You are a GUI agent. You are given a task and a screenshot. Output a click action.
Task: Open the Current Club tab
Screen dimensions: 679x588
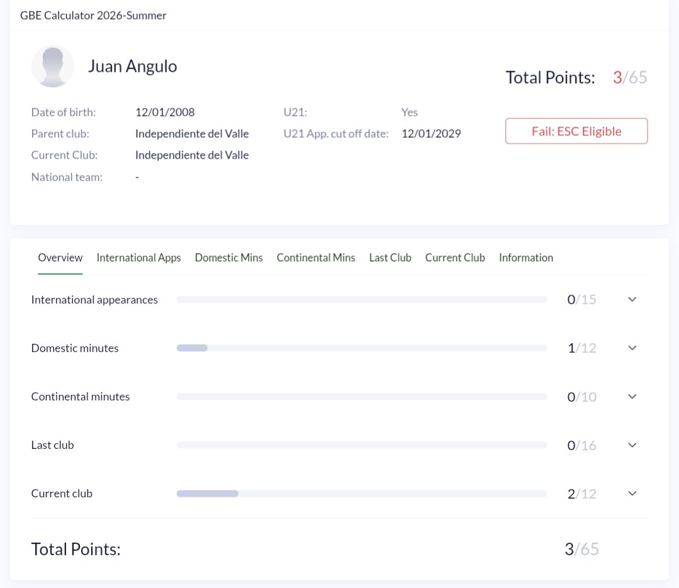point(455,258)
